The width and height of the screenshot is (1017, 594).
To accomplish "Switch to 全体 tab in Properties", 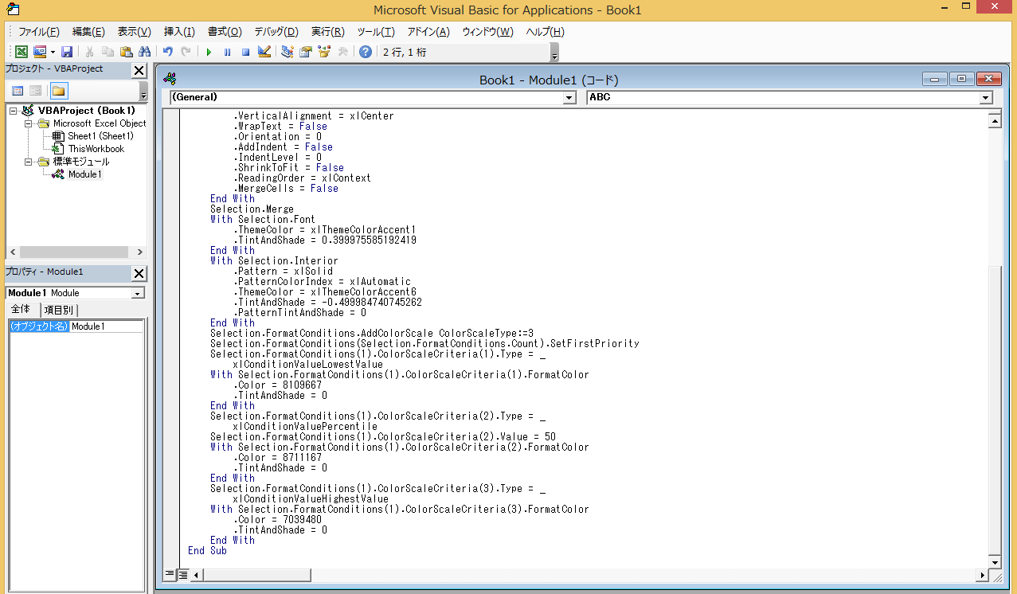I will pyautogui.click(x=21, y=309).
